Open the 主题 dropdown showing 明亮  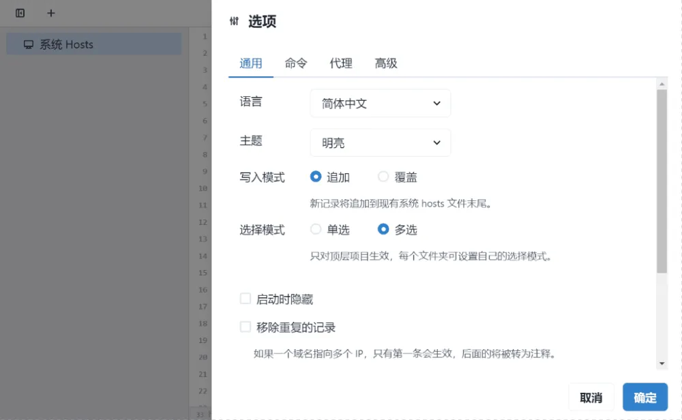coord(381,142)
